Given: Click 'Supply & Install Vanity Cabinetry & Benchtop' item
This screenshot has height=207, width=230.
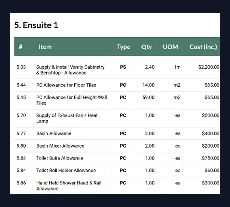Looking at the screenshot, I should 70,70.
